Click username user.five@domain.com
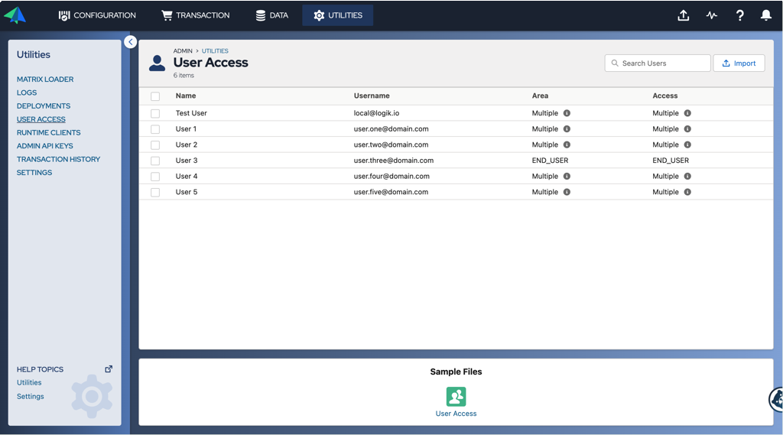Image resolution: width=783 pixels, height=435 pixels. [391, 193]
